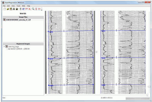Open a file with the folder icon
The height and width of the screenshot is (102, 152).
[x=8, y=9]
